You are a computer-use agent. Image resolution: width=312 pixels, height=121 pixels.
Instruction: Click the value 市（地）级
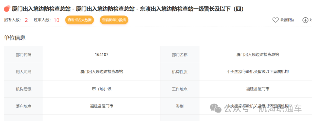[x=102, y=89]
